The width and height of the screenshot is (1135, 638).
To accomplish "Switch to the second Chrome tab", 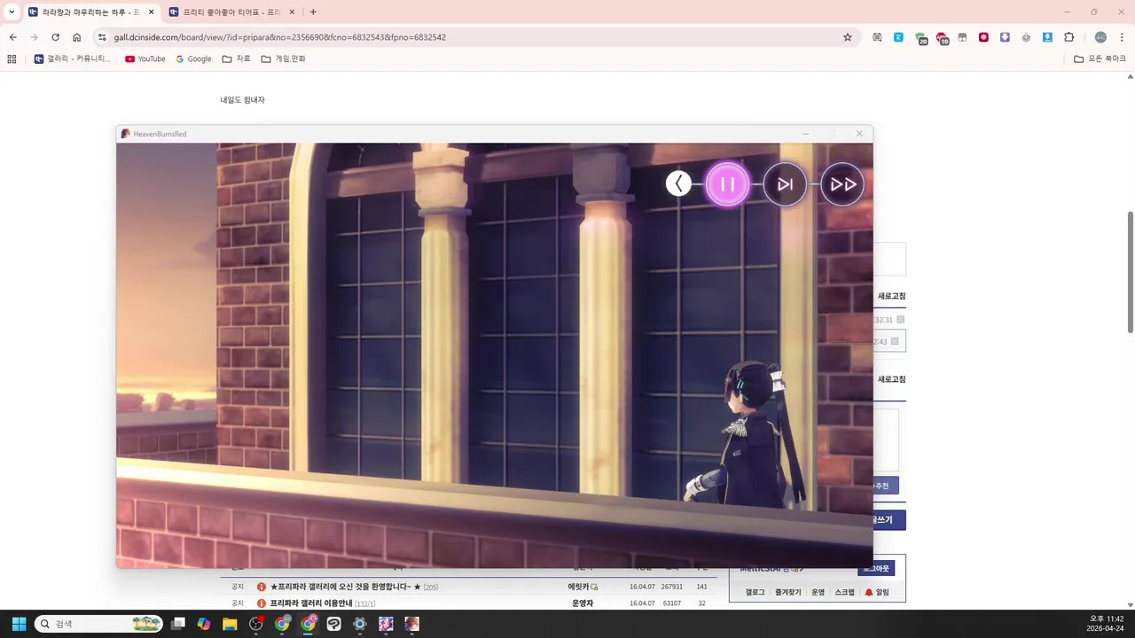I will (231, 12).
